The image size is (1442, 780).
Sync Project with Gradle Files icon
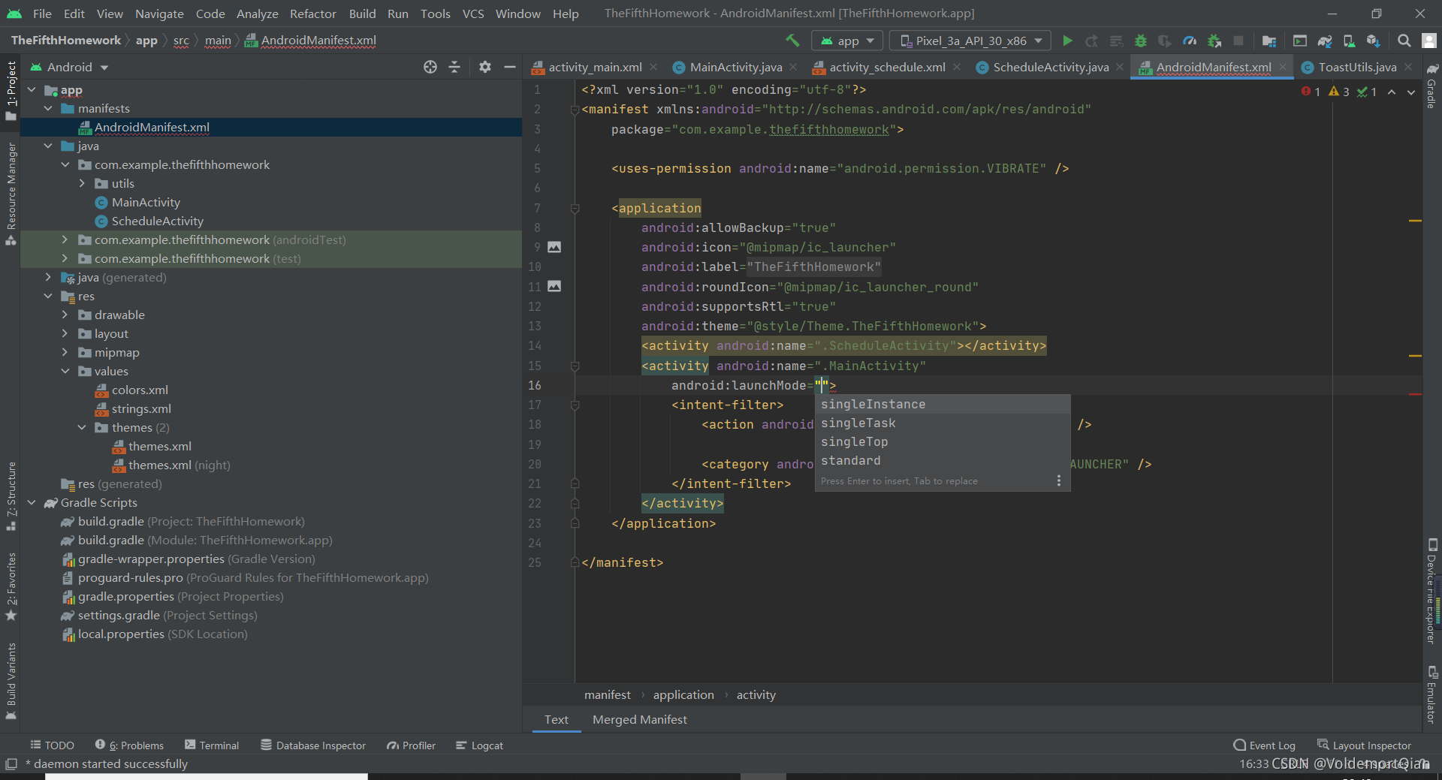(1325, 41)
